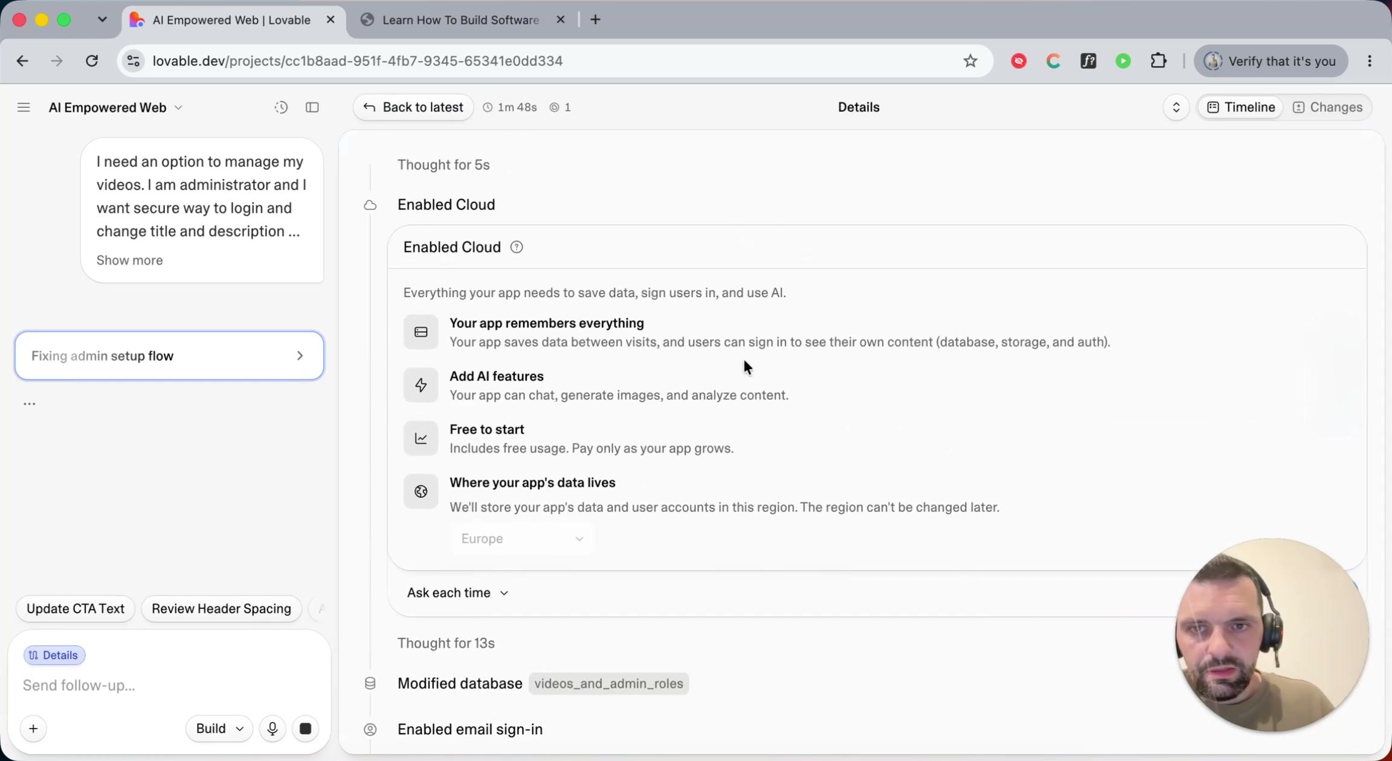Go forward with browser forward arrow
Screen dimensions: 1392x761
(57, 61)
